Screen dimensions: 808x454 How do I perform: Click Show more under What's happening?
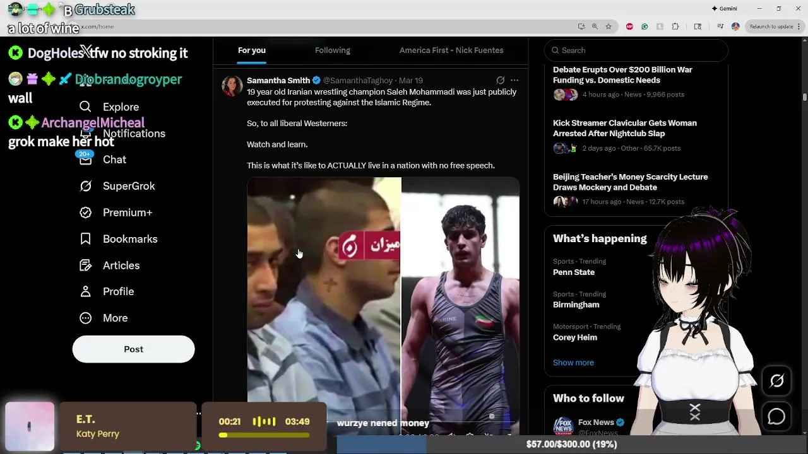point(573,363)
